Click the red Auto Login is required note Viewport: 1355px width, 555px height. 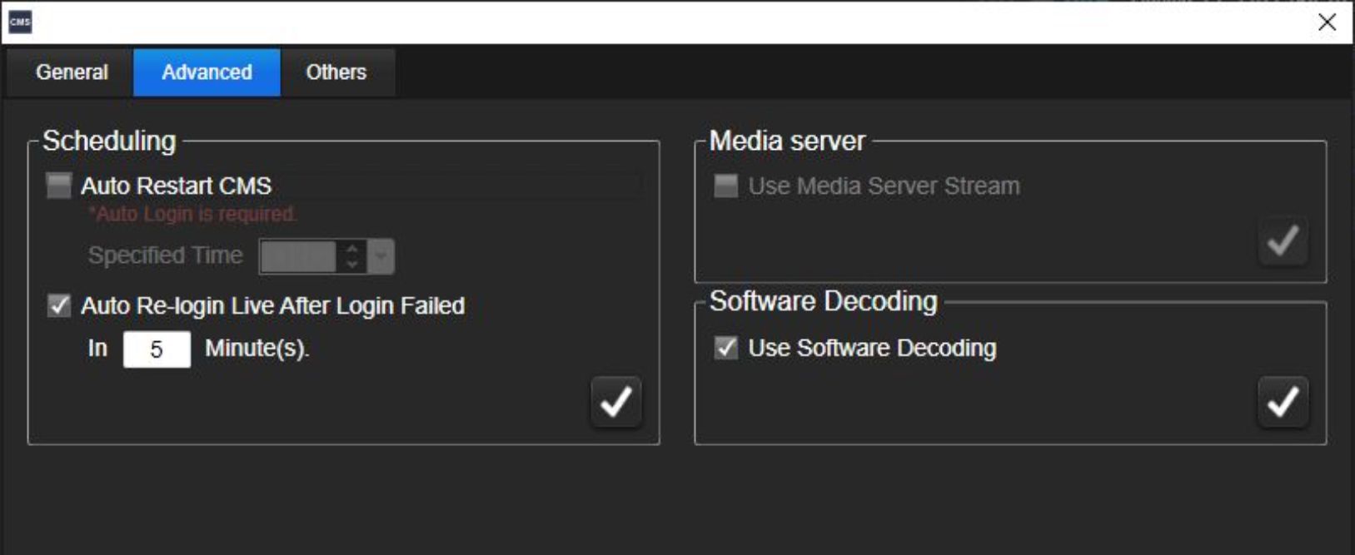point(192,215)
